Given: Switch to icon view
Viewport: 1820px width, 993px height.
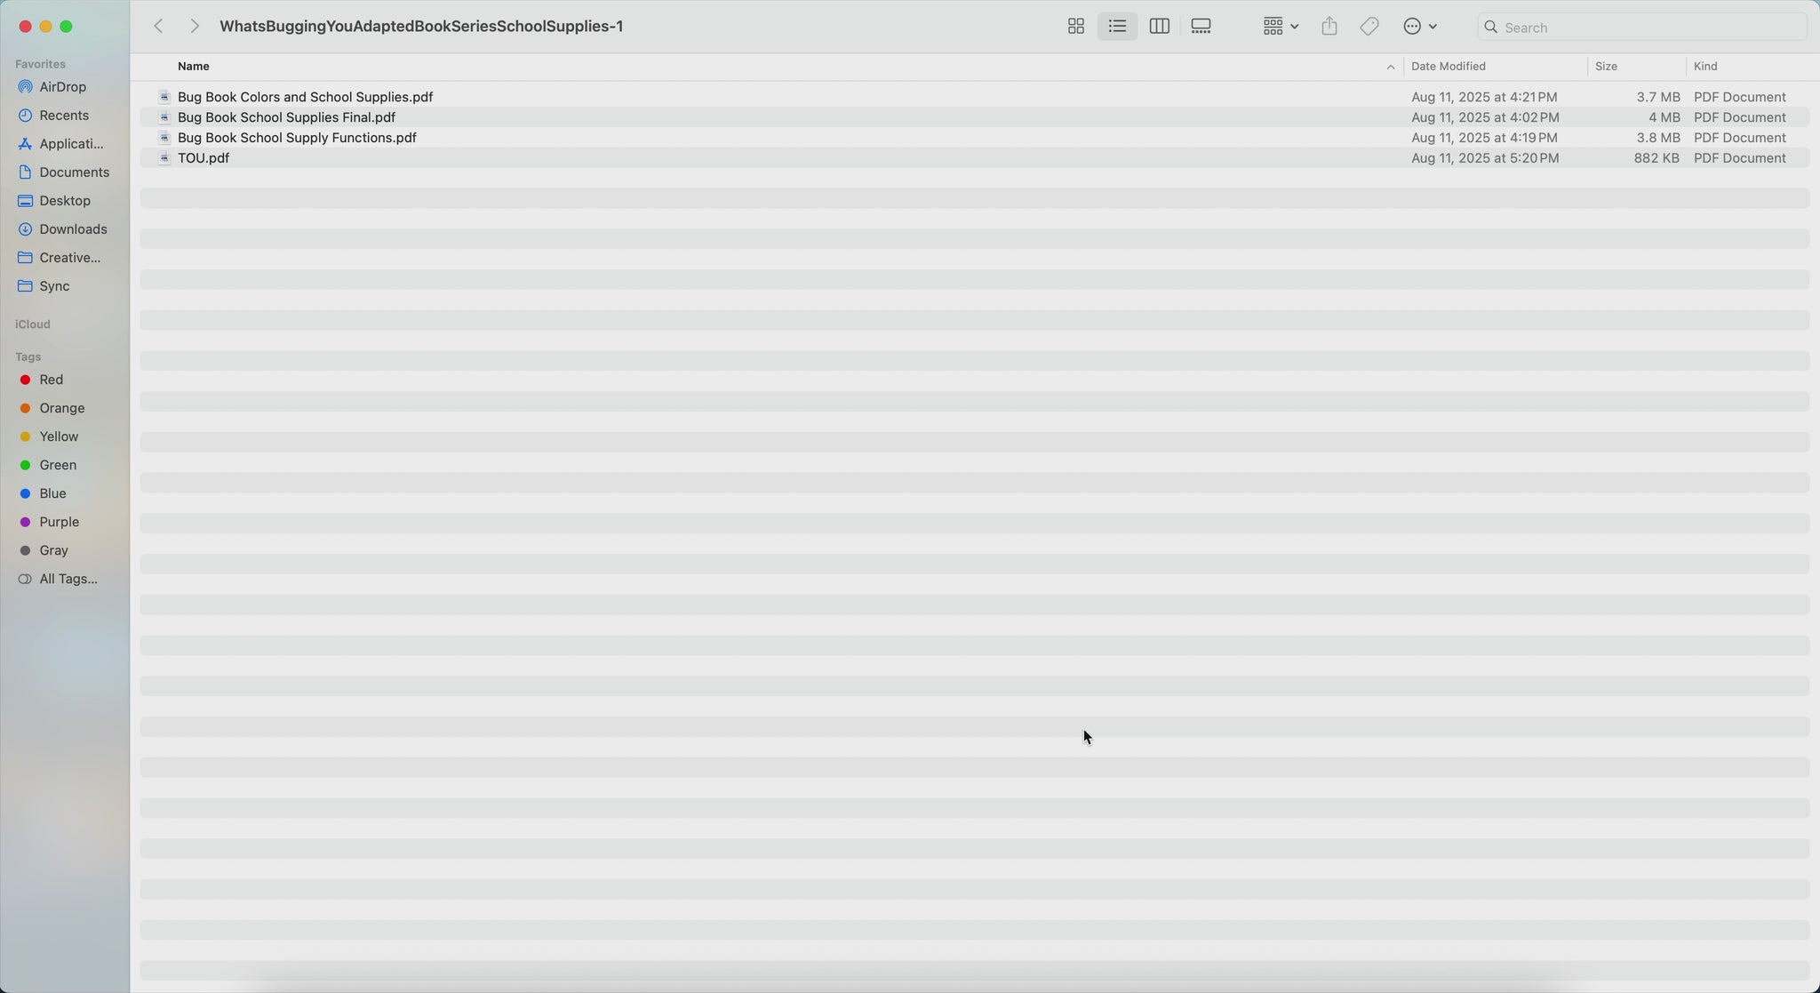Looking at the screenshot, I should pos(1075,27).
